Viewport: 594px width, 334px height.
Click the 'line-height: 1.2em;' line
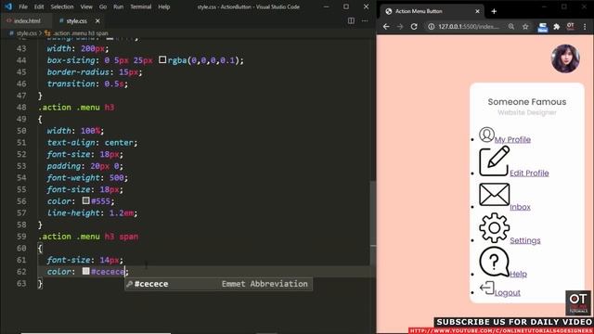[x=92, y=212]
